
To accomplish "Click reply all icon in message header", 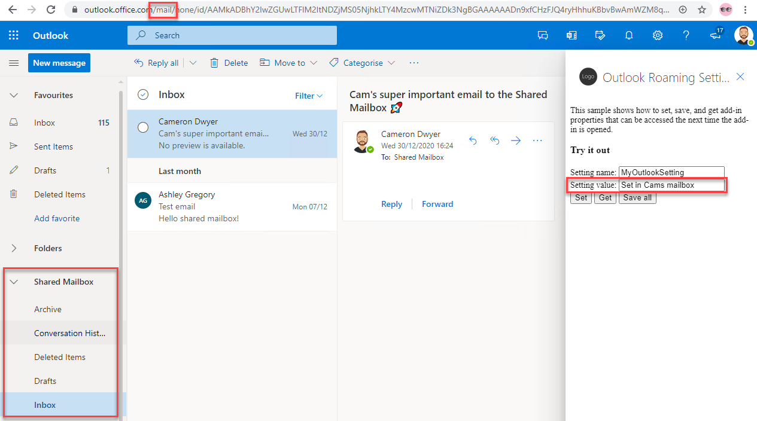I will click(494, 141).
